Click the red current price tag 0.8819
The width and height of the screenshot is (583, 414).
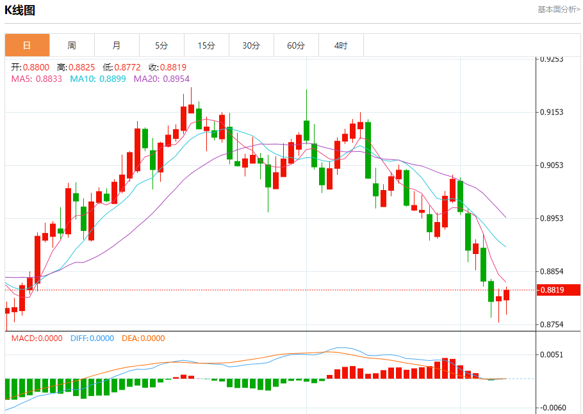coord(559,290)
